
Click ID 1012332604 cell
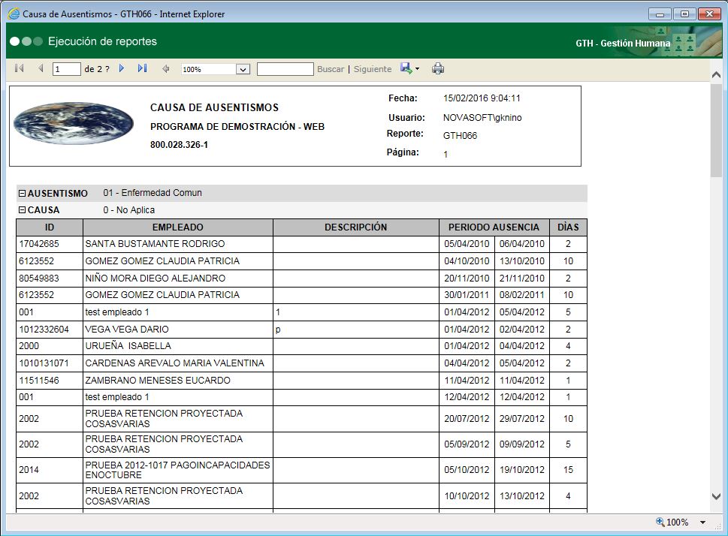click(x=50, y=330)
